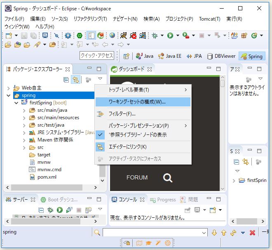This screenshot has height=250, width=272.
Task: Collapse the firstSpring project node
Action: [16, 103]
